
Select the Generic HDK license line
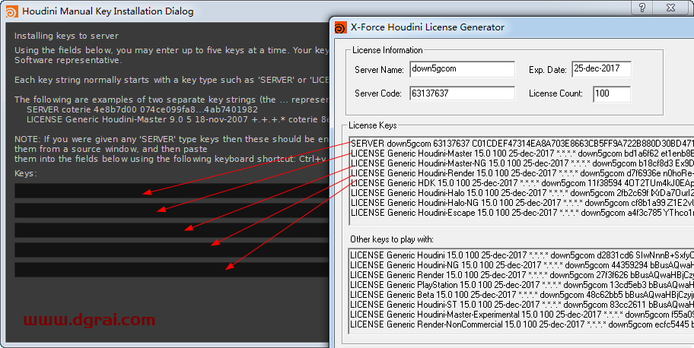click(x=522, y=182)
